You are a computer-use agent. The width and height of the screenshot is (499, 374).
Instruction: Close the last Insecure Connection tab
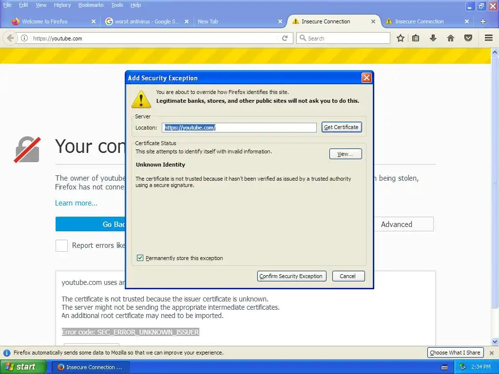pyautogui.click(x=467, y=21)
